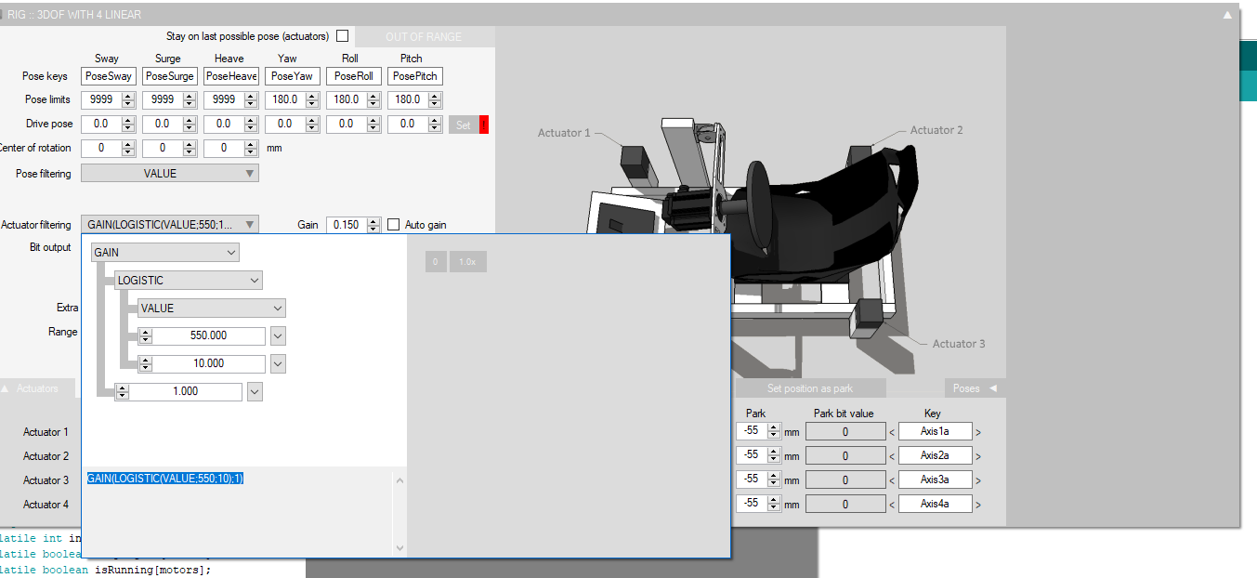1257x578 pixels.
Task: Increase the Surge pose limit
Action: (x=190, y=96)
